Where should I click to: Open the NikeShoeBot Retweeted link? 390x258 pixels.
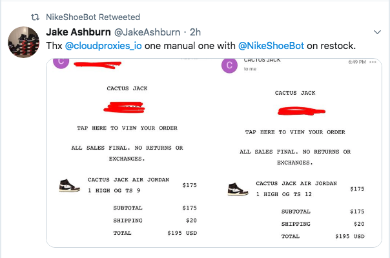(93, 16)
